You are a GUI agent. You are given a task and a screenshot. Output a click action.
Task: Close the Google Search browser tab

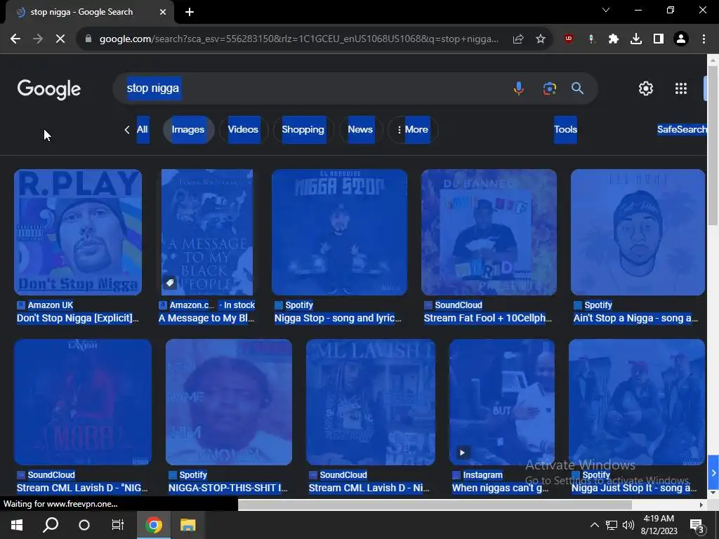coord(163,12)
